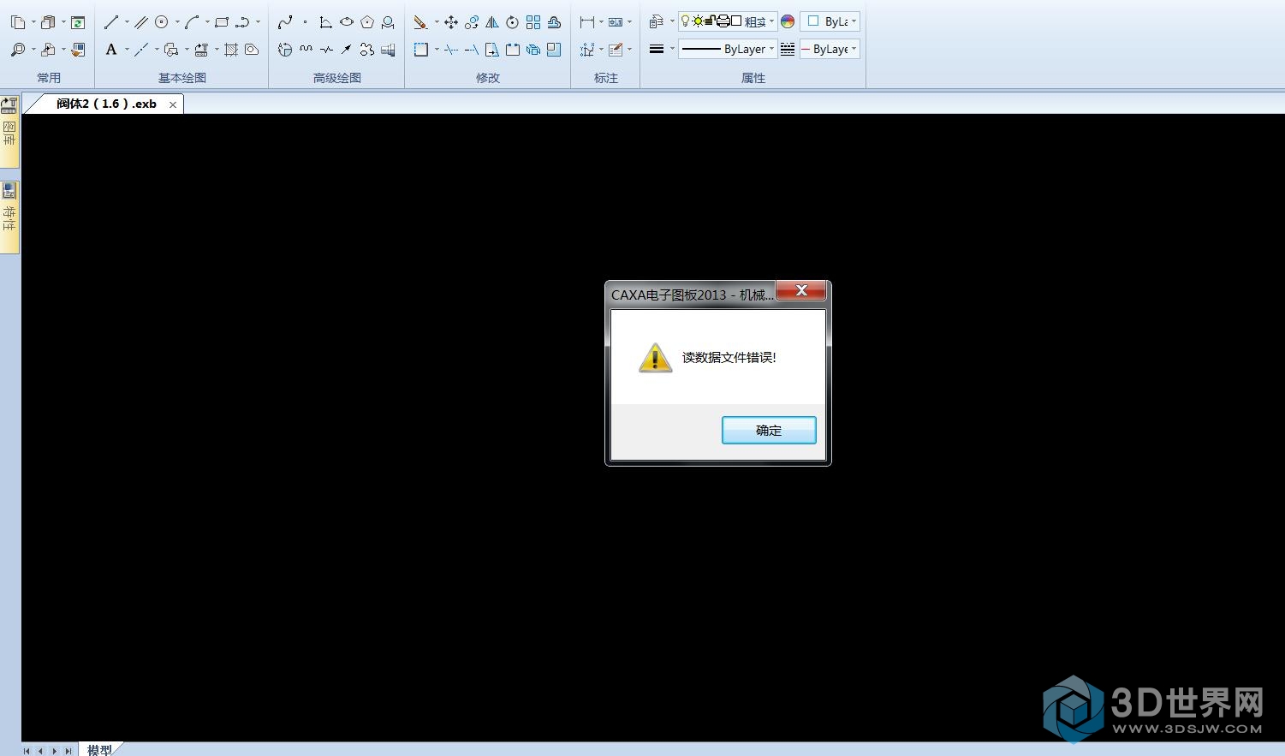Close the CAXA error dialog with the red X
Image resolution: width=1285 pixels, height=756 pixels.
[x=801, y=290]
